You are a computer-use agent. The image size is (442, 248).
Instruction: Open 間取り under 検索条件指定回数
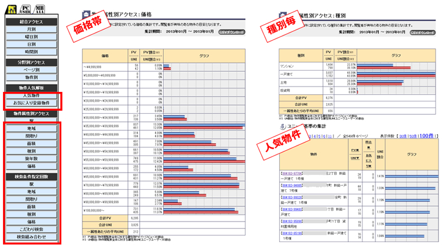[31, 199]
